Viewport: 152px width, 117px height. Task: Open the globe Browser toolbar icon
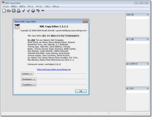click(x=33, y=11)
